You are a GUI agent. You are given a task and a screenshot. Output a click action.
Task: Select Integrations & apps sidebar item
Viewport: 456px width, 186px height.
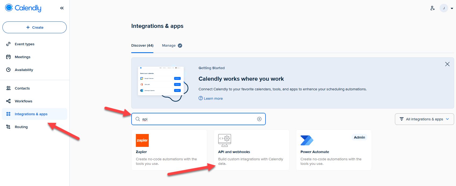click(34, 114)
